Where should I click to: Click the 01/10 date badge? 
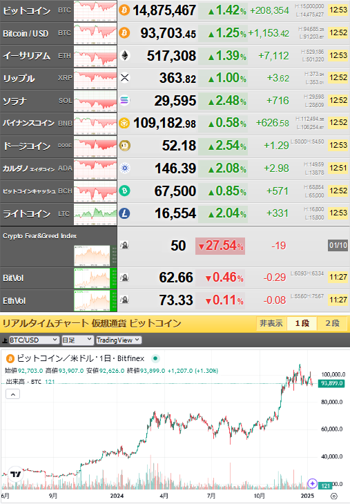coord(338,245)
